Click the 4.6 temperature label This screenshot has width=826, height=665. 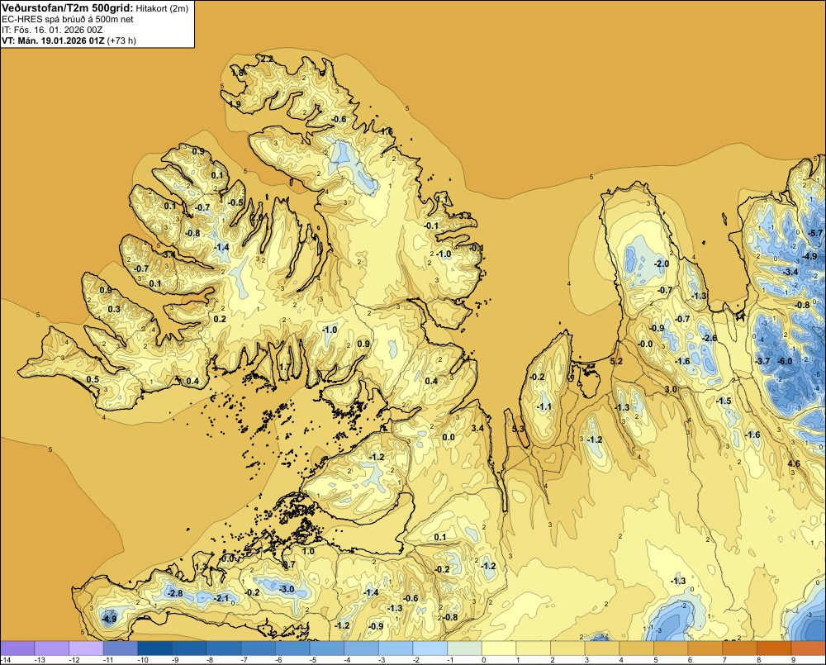point(794,463)
